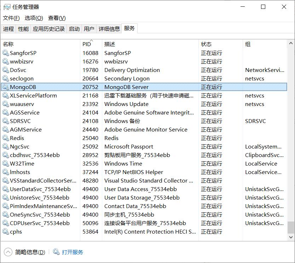Switch to the 用户 tab
295x263 pixels.
89,29
